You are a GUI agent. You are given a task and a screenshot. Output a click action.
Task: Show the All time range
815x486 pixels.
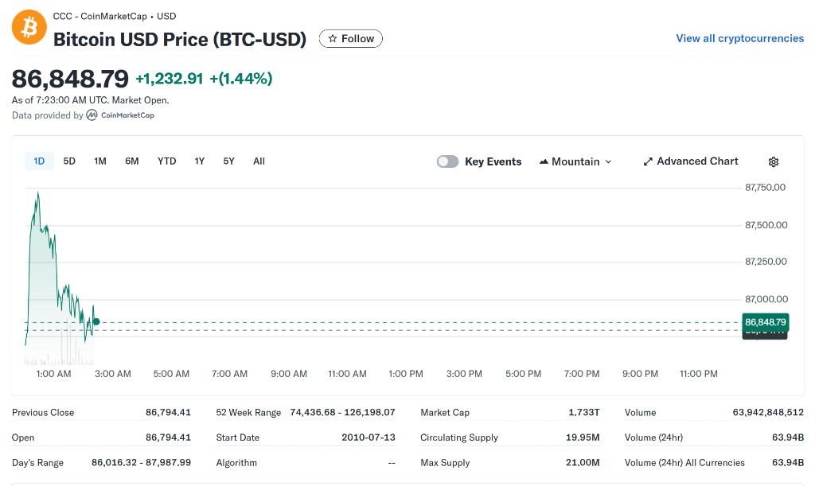[259, 161]
